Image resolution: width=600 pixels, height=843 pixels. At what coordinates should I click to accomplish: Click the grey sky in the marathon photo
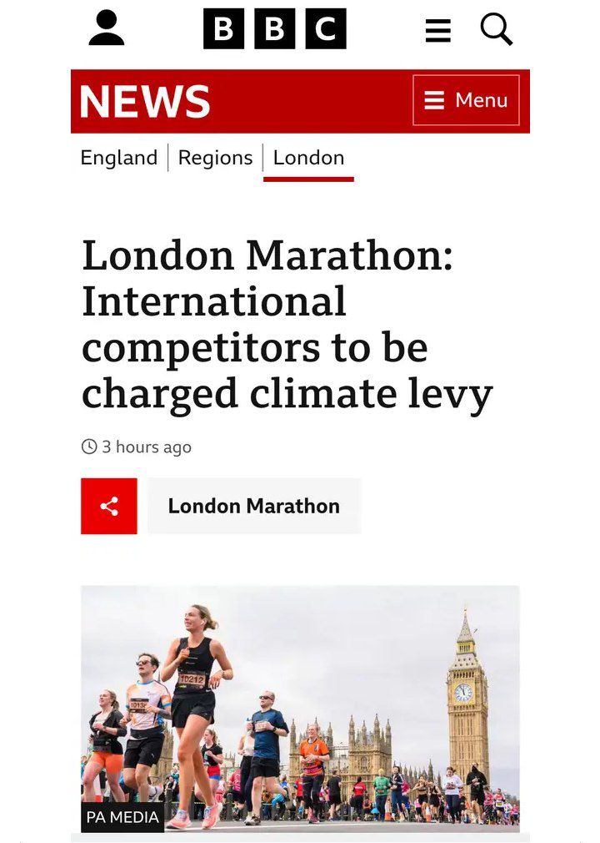click(x=350, y=634)
